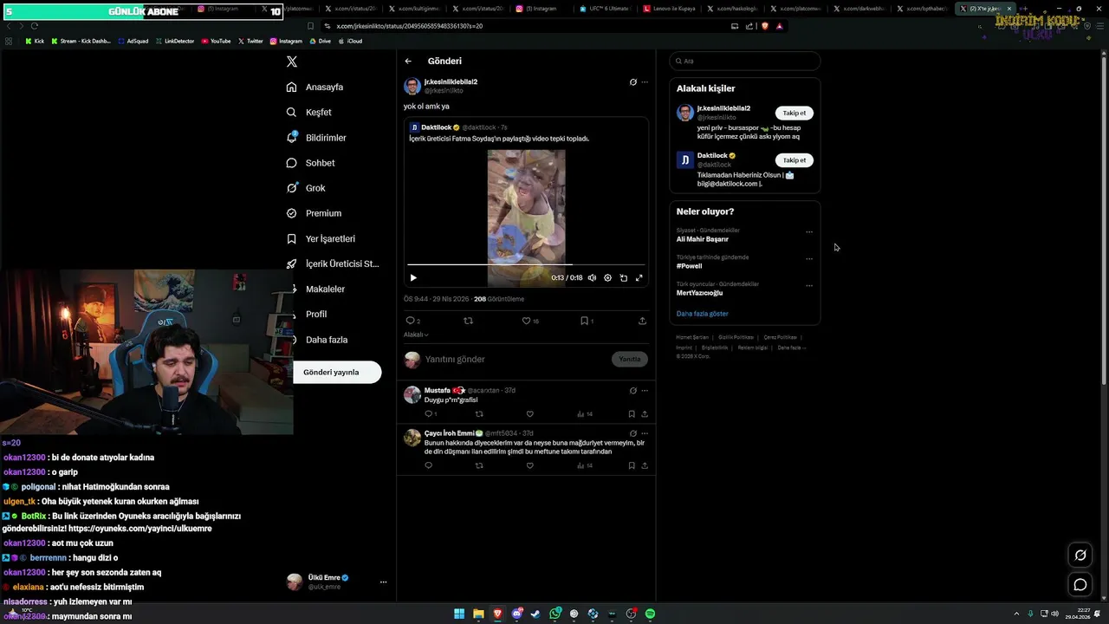The image size is (1109, 624).
Task: Open Daktilock quoted post avatar
Action: point(414,127)
